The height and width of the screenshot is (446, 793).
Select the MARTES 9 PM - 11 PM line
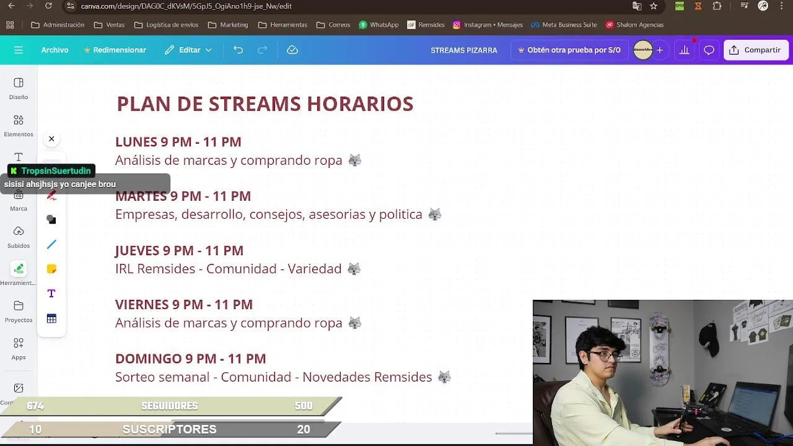click(x=183, y=196)
